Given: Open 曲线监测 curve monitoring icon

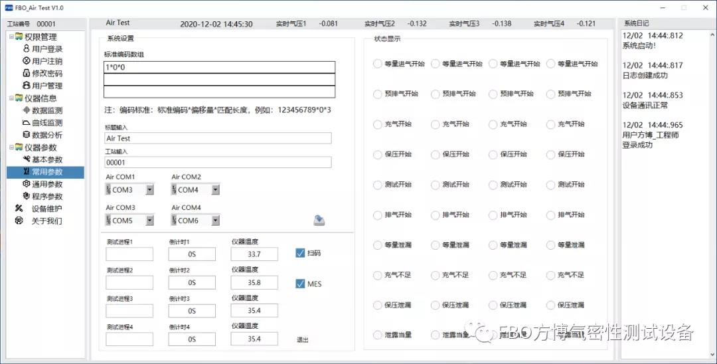Looking at the screenshot, I should tap(27, 123).
